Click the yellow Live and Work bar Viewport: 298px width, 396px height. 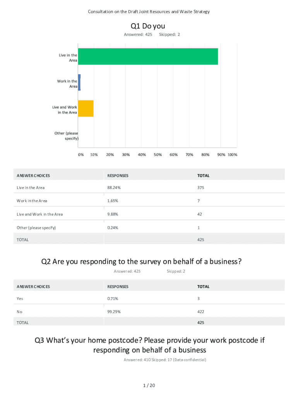(86, 108)
